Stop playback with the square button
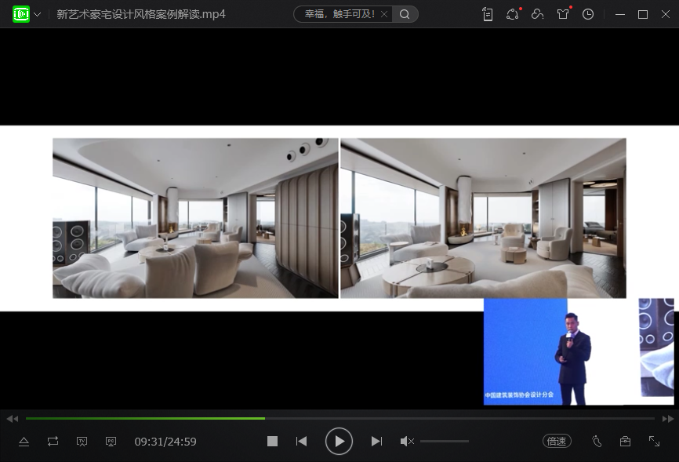The width and height of the screenshot is (679, 462). point(272,441)
